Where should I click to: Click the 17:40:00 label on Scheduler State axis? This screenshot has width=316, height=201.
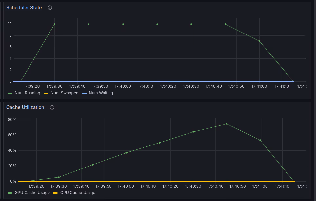pyautogui.click(x=123, y=86)
